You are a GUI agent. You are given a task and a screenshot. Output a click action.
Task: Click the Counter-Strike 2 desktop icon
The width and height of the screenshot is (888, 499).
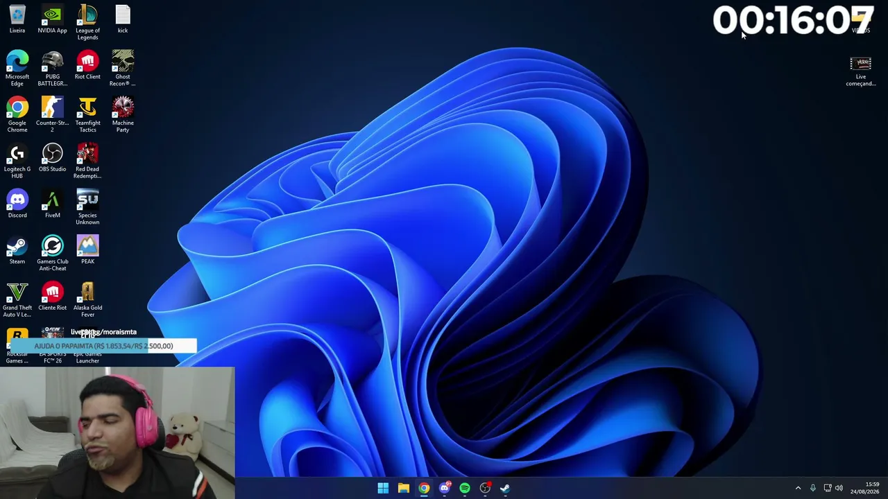(52, 115)
